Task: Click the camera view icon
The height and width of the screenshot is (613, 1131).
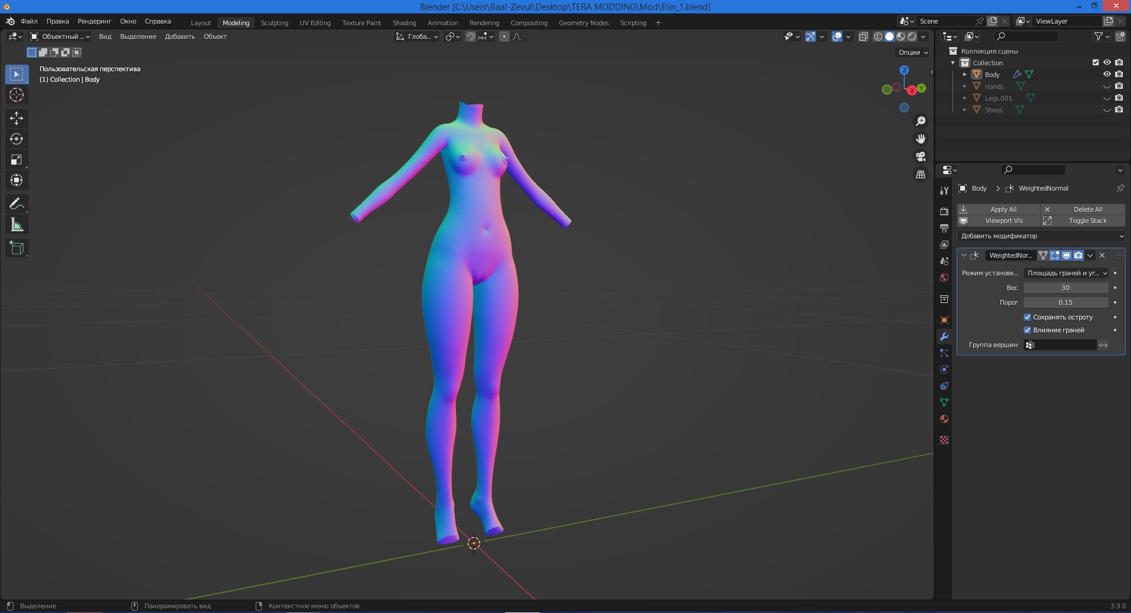Action: [920, 156]
